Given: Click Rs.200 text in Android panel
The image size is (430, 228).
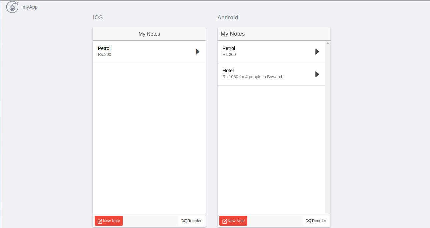Looking at the screenshot, I should click(x=229, y=55).
